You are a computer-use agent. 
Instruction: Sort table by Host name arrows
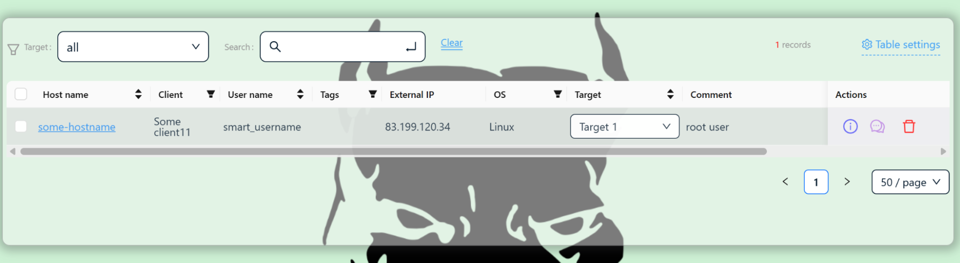click(x=138, y=94)
